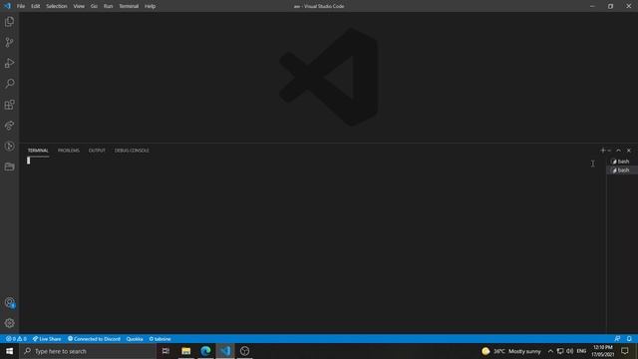Viewport: 638px width, 359px height.
Task: Maximize the terminal panel with chevron up
Action: (618, 151)
